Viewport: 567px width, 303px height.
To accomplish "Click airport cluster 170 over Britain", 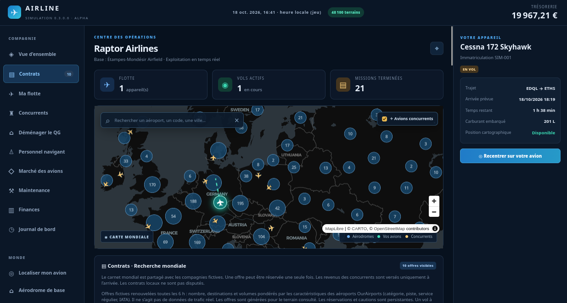I will click(152, 185).
